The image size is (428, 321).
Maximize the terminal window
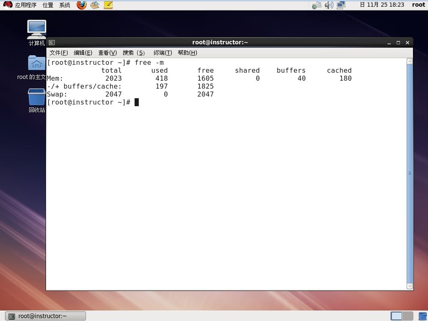coord(398,43)
